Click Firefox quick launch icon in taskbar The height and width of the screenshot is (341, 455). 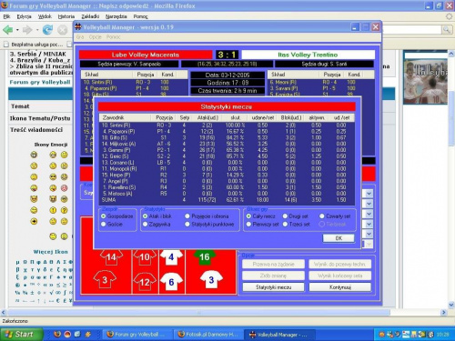click(57, 334)
